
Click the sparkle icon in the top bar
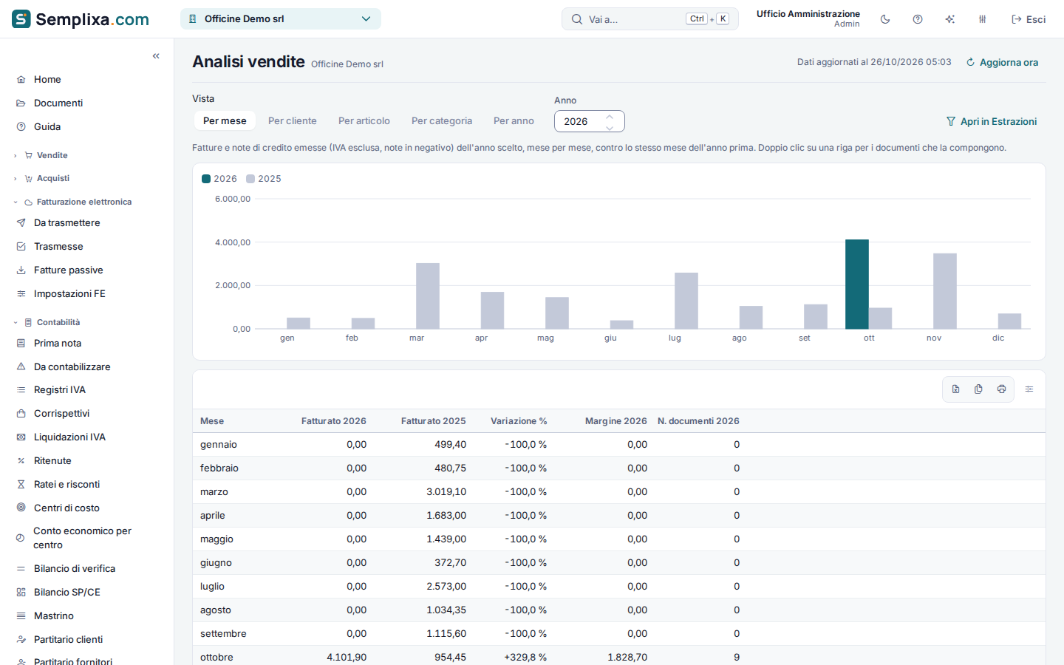[x=950, y=19]
